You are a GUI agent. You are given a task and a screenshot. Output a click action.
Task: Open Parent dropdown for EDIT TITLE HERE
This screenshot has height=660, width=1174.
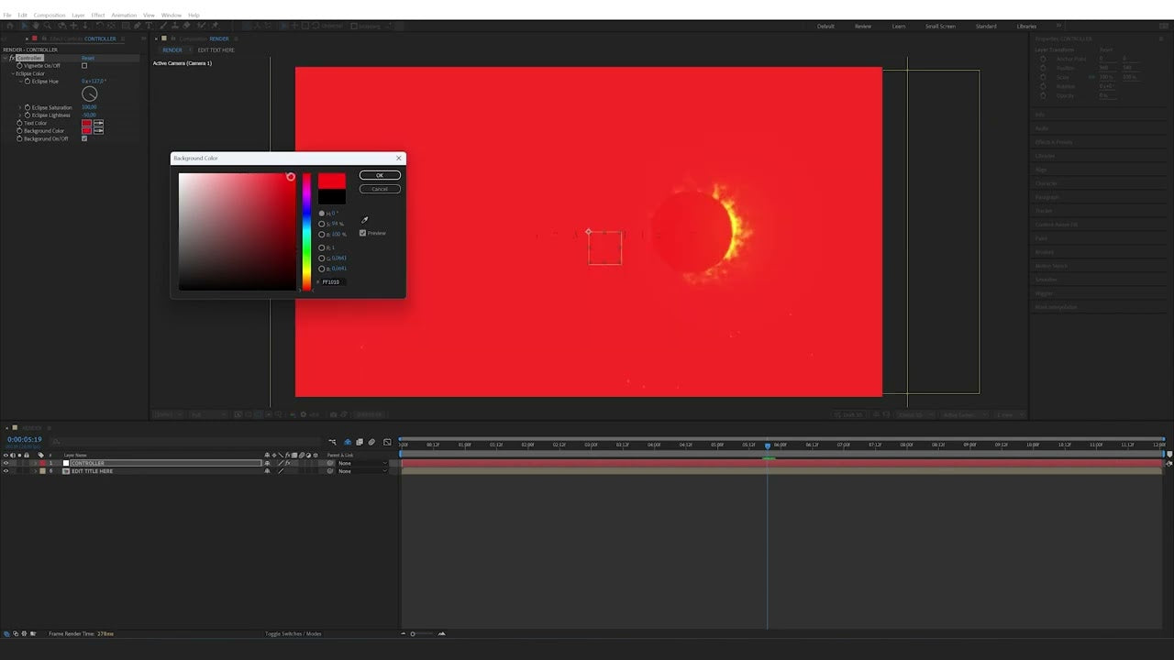coord(363,471)
